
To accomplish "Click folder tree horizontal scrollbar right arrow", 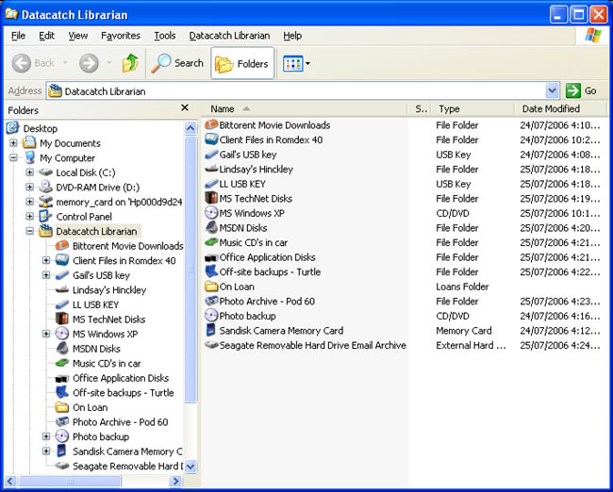I will coord(176,481).
